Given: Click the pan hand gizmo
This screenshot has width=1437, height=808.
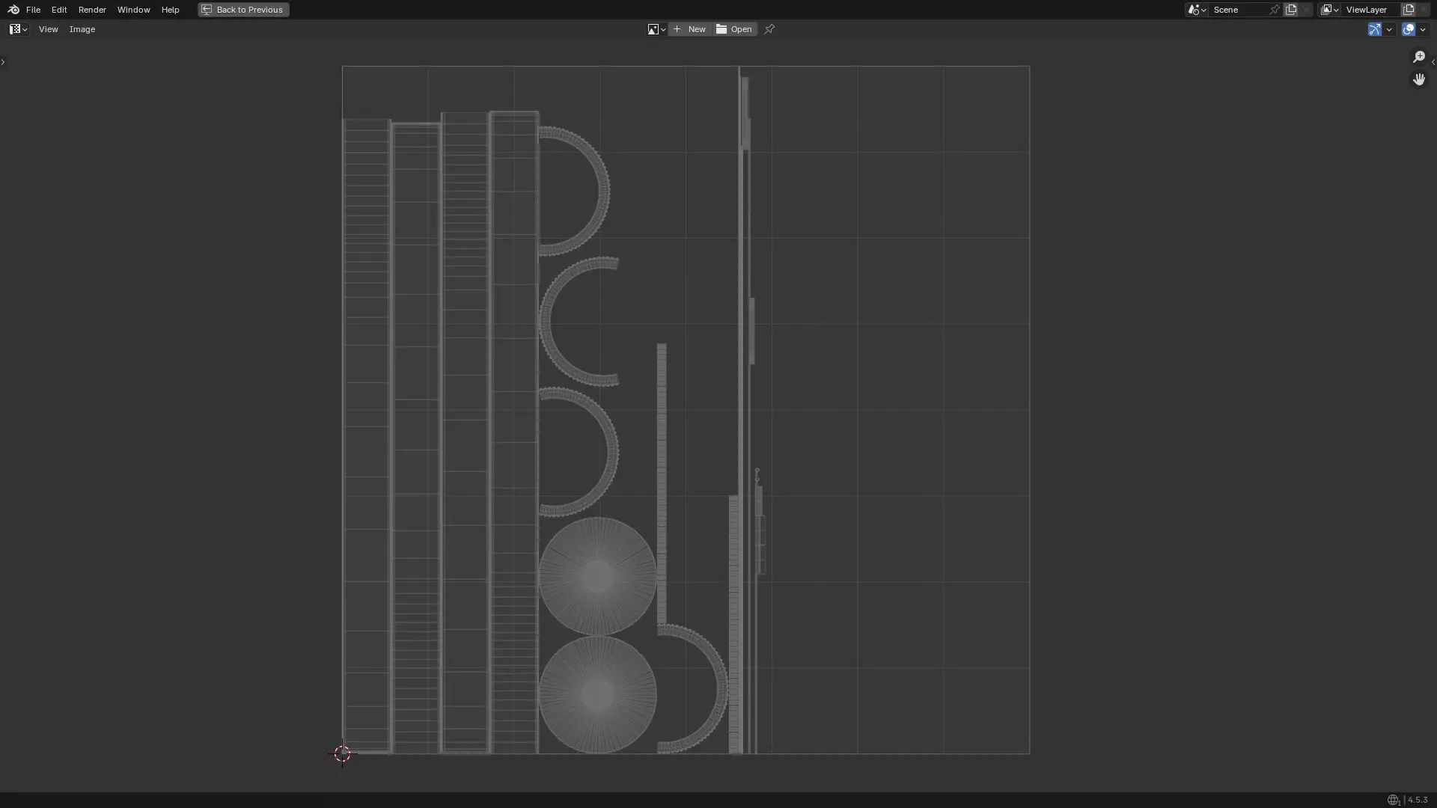Looking at the screenshot, I should [1419, 79].
